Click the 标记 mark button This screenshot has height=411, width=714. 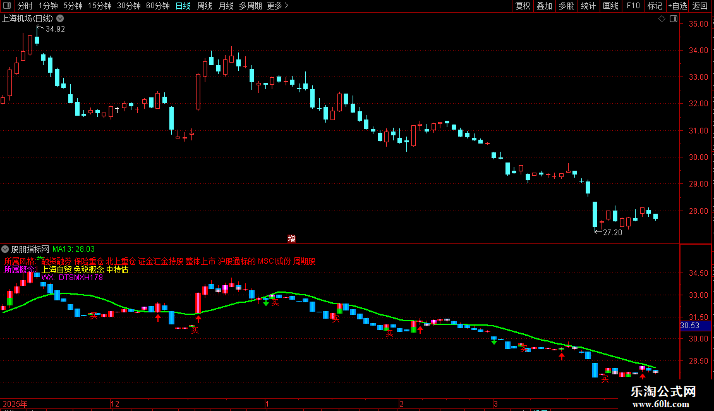point(655,6)
